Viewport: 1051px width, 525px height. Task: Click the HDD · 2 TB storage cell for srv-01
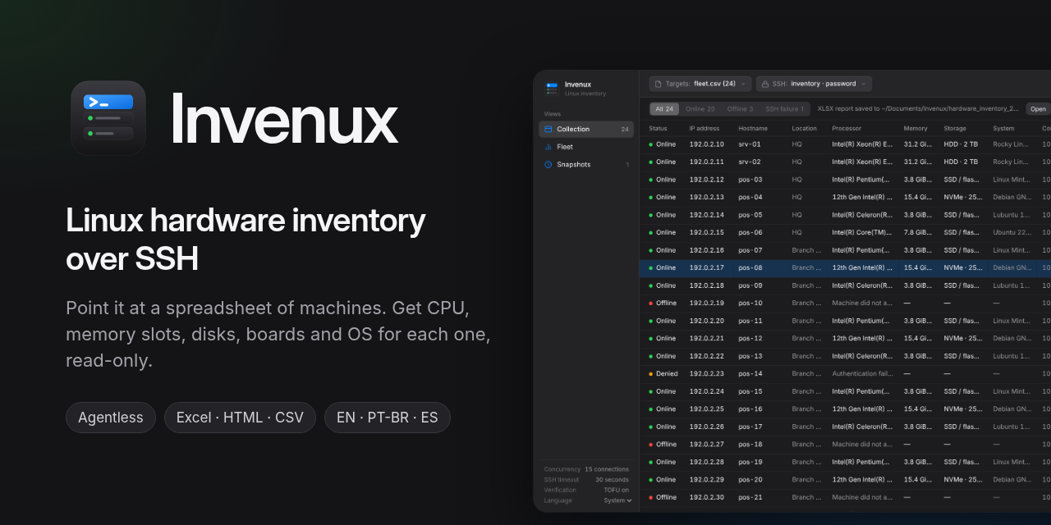[x=961, y=144]
